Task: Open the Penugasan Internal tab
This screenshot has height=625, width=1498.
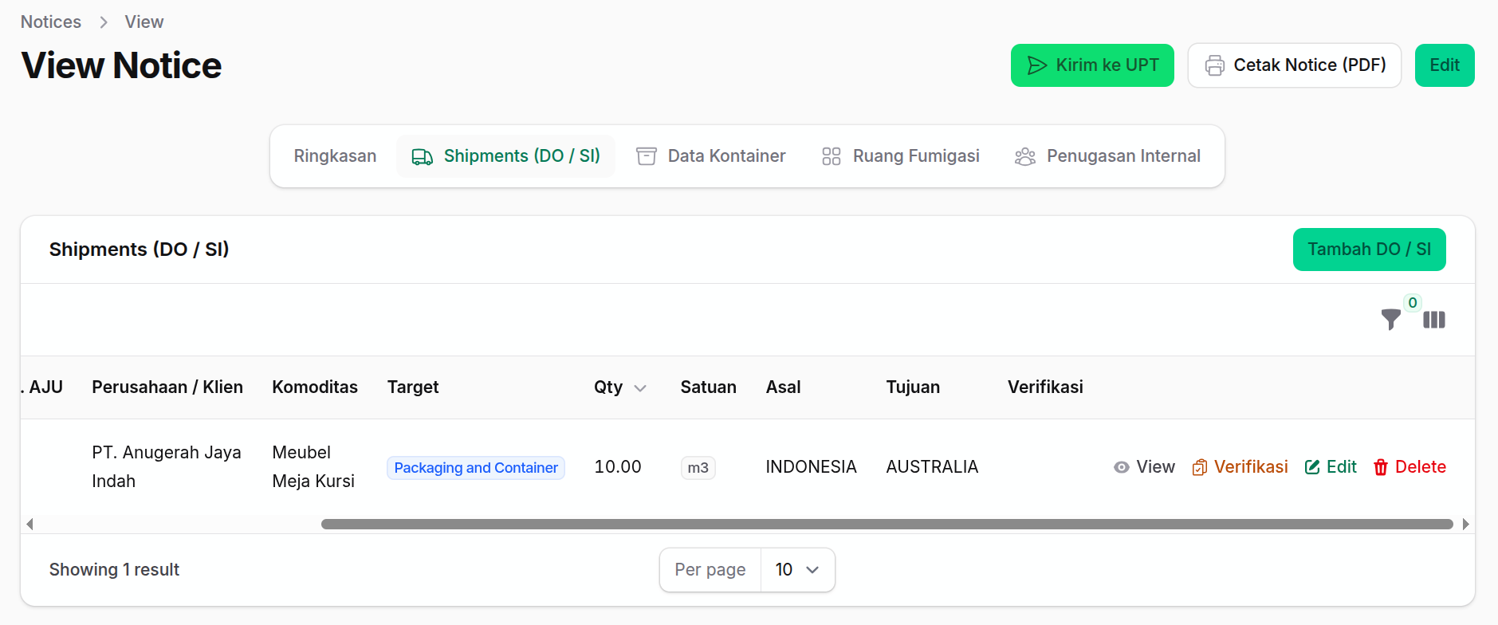Action: click(x=1107, y=156)
